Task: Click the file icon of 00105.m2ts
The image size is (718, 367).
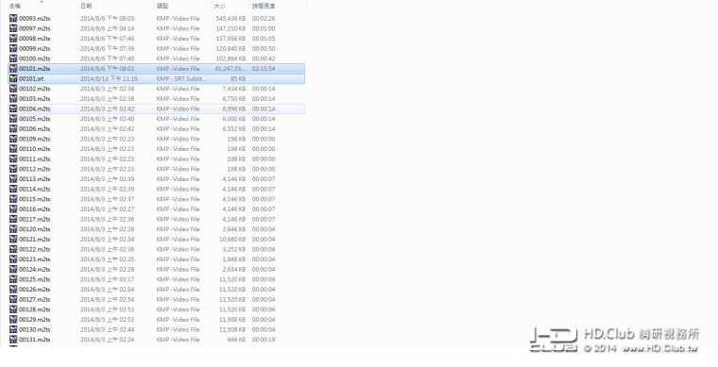Action: pyautogui.click(x=13, y=119)
